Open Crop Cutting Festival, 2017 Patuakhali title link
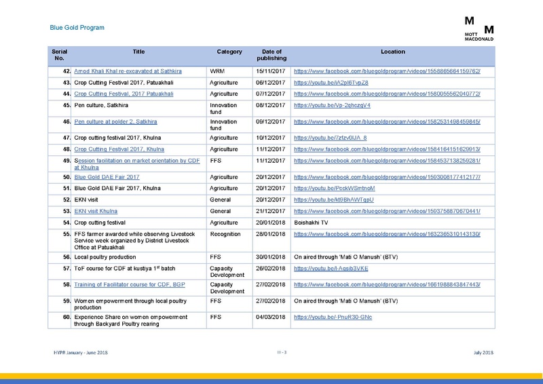The width and height of the screenshot is (543, 384). [x=124, y=94]
